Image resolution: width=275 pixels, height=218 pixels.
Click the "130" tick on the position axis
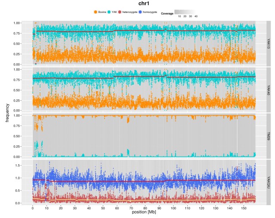[216, 208]
